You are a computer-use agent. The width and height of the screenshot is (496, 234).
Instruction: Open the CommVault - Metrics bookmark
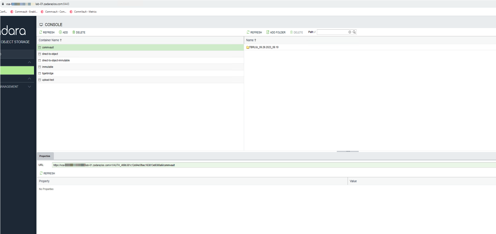point(85,12)
